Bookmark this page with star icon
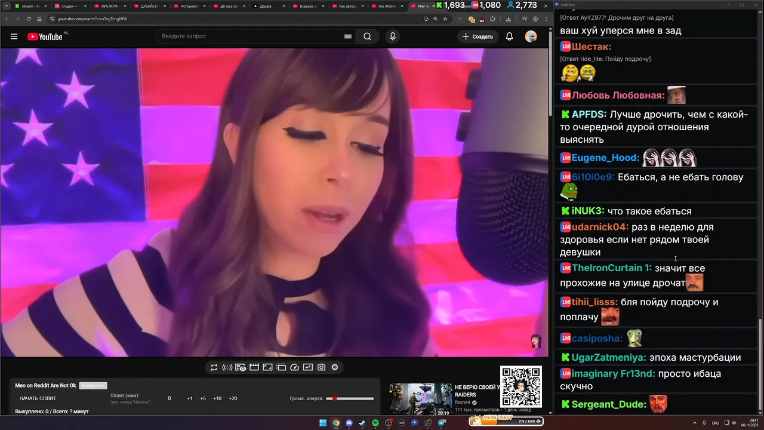764x430 pixels. [x=445, y=19]
